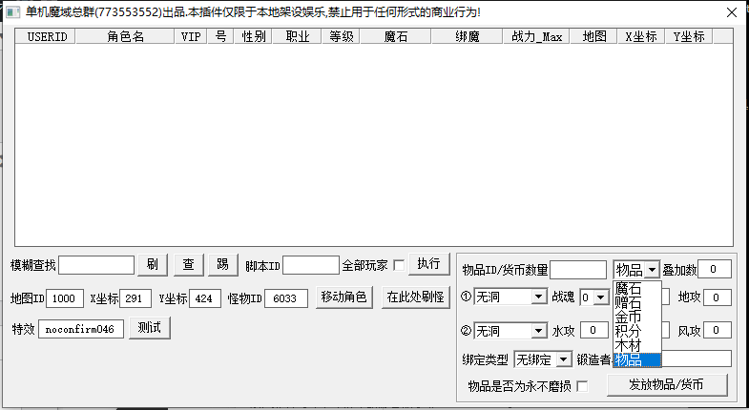This screenshot has width=749, height=410.
Task: Edit the 地攻 value field
Action: [x=717, y=297]
